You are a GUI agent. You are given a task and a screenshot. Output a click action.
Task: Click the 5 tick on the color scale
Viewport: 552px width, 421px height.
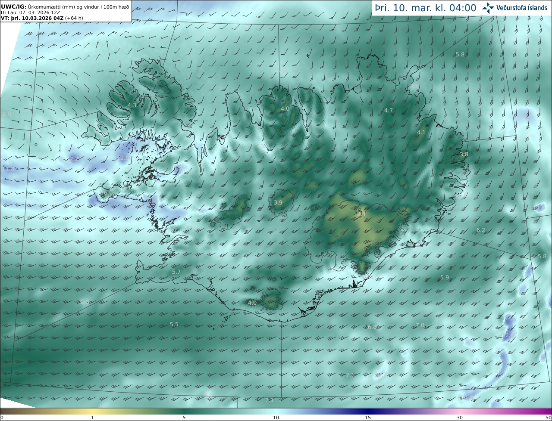(x=184, y=418)
